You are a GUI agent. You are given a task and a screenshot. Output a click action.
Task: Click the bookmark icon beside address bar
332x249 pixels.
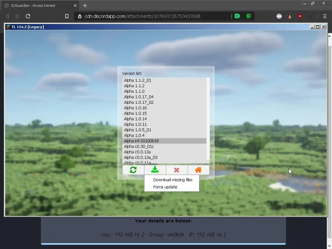coord(67,16)
